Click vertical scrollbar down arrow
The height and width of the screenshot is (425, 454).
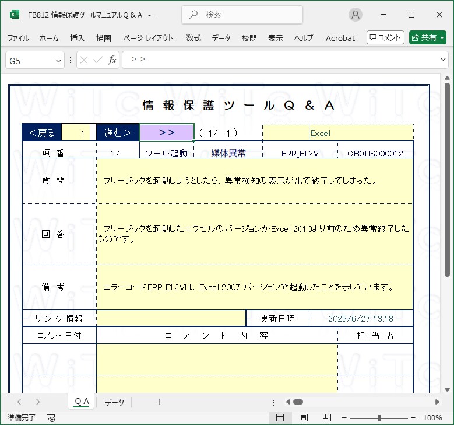tap(448, 389)
